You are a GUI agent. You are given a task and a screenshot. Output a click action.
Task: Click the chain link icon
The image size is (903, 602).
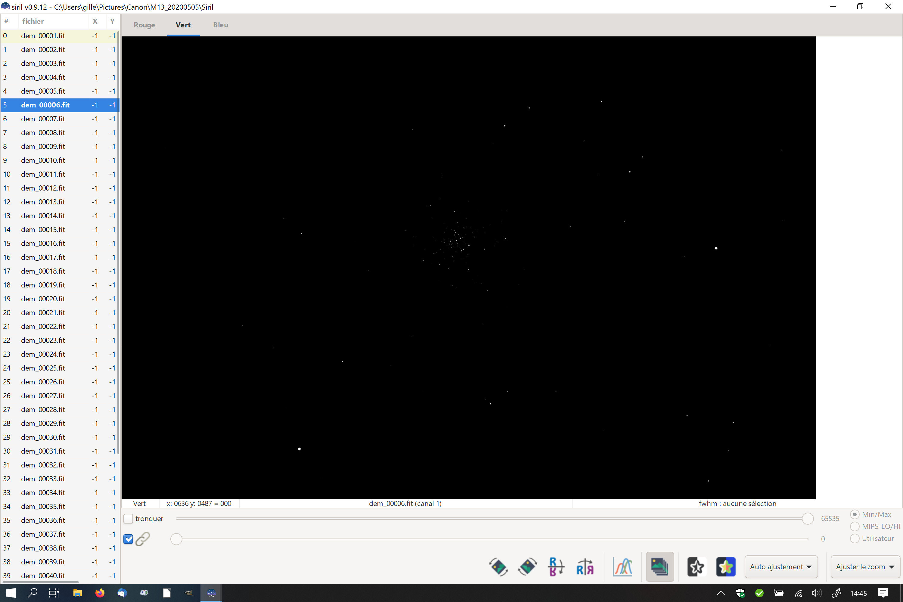[143, 539]
